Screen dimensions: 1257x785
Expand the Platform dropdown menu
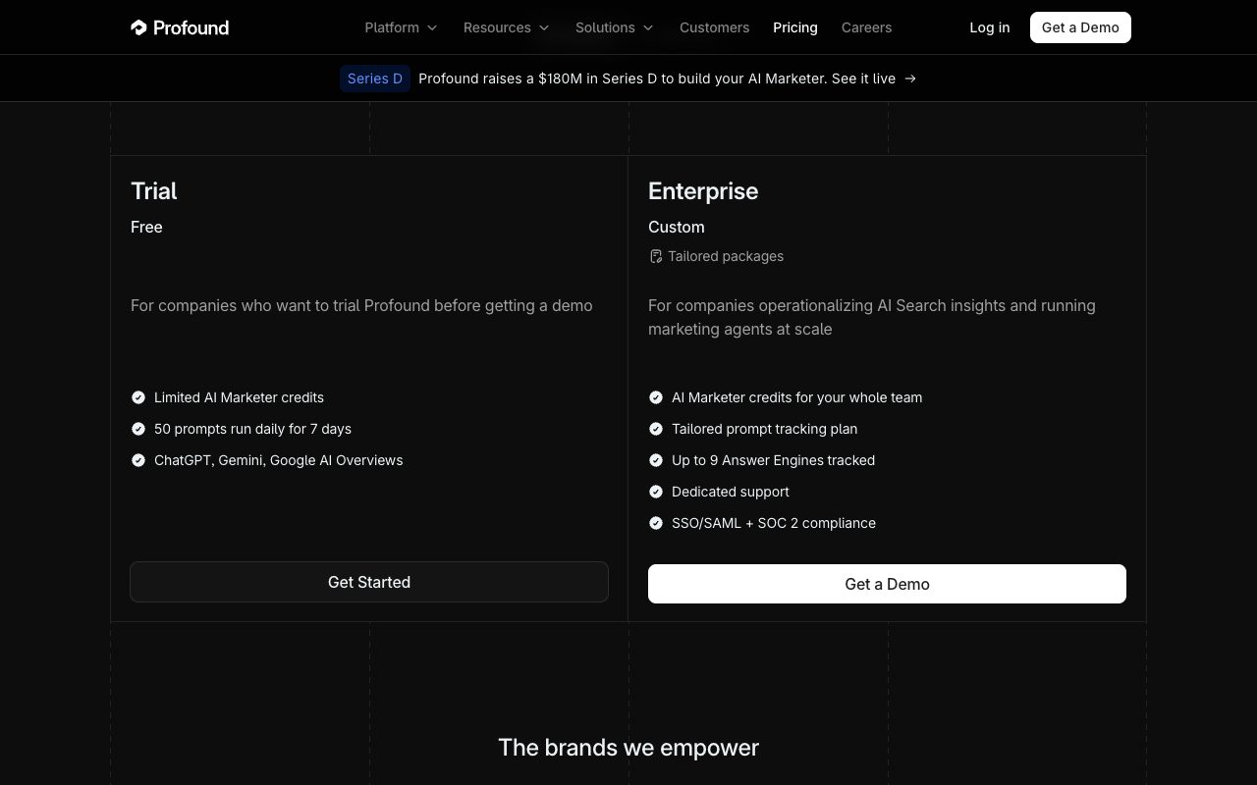(401, 27)
